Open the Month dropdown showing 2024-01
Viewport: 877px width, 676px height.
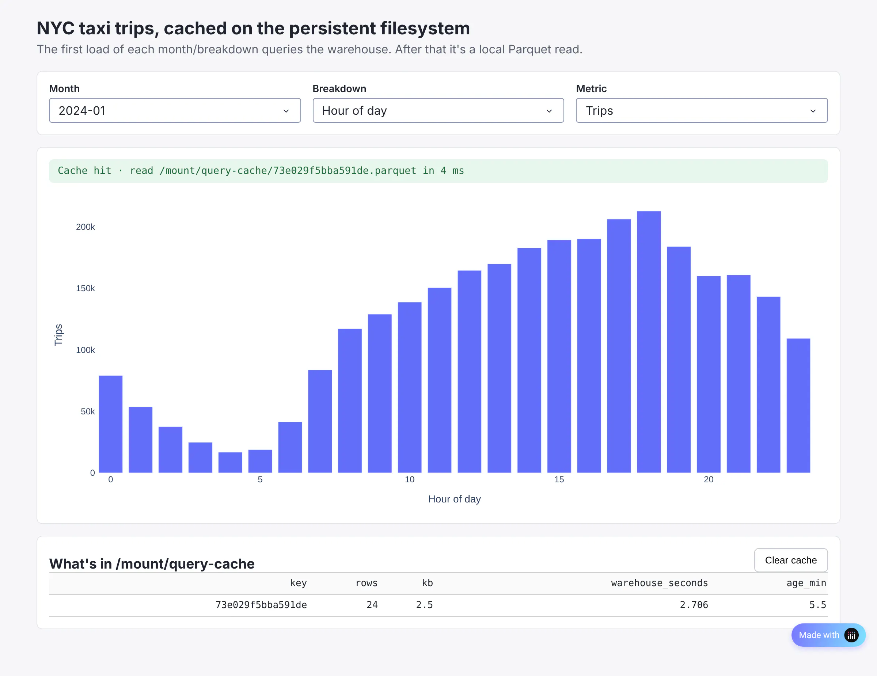(x=175, y=110)
